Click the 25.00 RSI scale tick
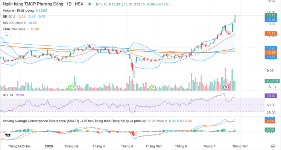This screenshot has height=150, width=281. click(271, 112)
